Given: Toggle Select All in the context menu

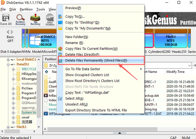Looking at the screenshot, I should [x=74, y=98].
